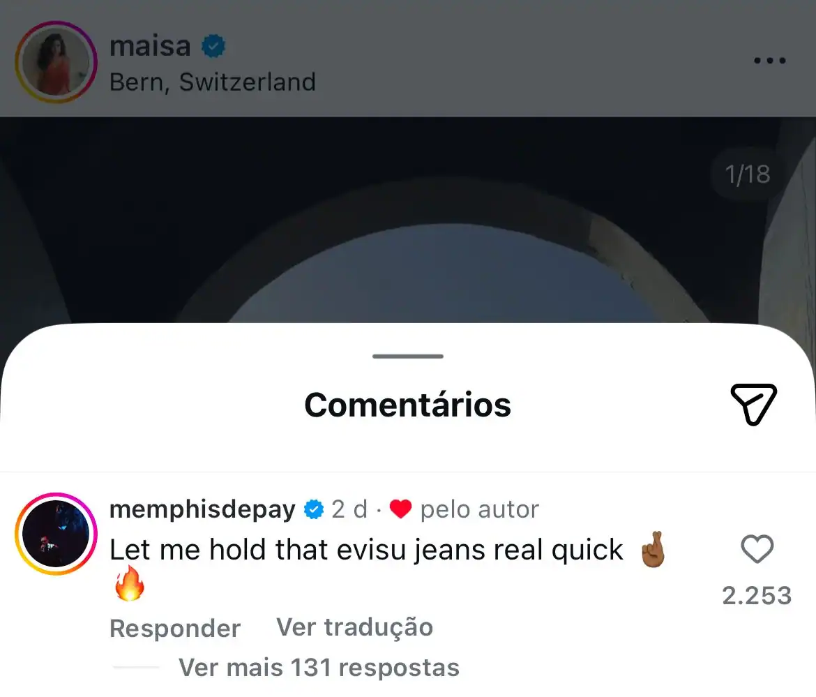Tap the 2.253 like count
Viewport: 816px width, 697px height.
point(757,596)
